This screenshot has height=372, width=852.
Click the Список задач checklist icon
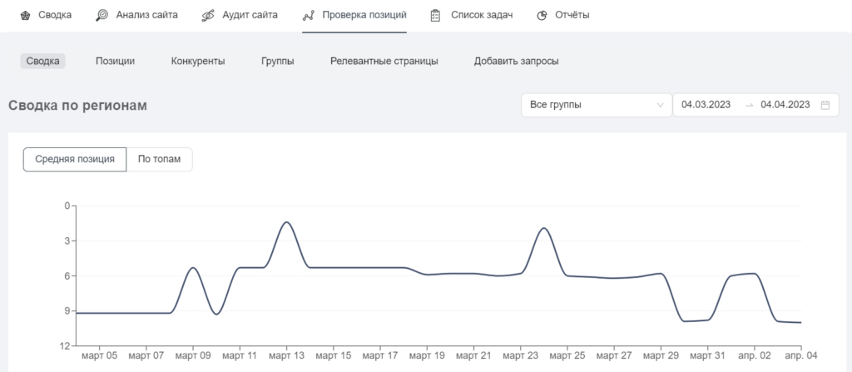[435, 15]
